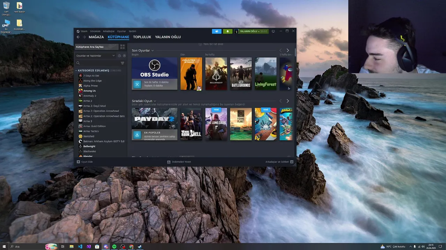The height and width of the screenshot is (250, 446).
Task: Open the LivingForest cover
Action: tap(266, 74)
